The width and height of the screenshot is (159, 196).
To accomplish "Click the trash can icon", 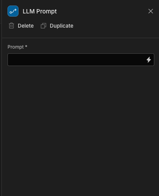I will tap(11, 26).
